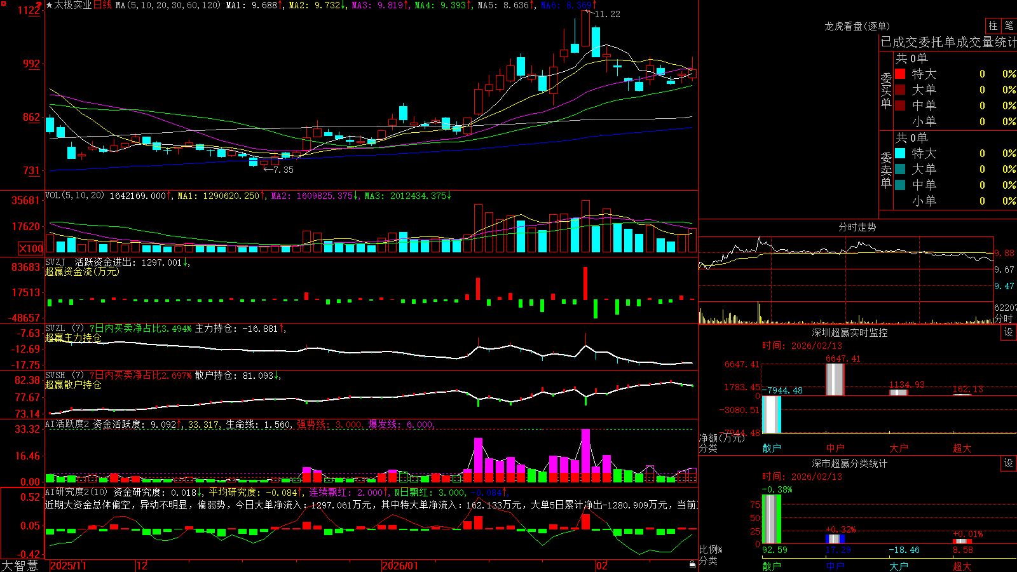Click the 太极实业 stock name
The width and height of the screenshot is (1017, 572).
(73, 5)
